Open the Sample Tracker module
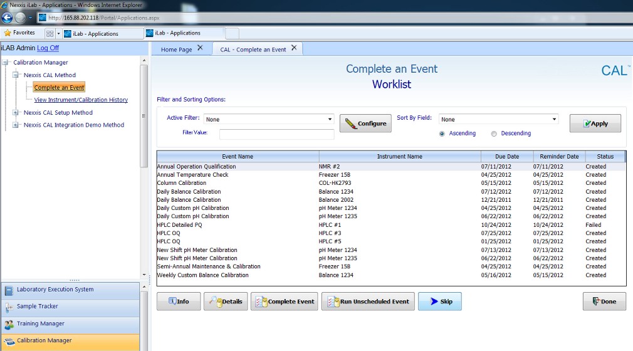 pyautogui.click(x=70, y=307)
